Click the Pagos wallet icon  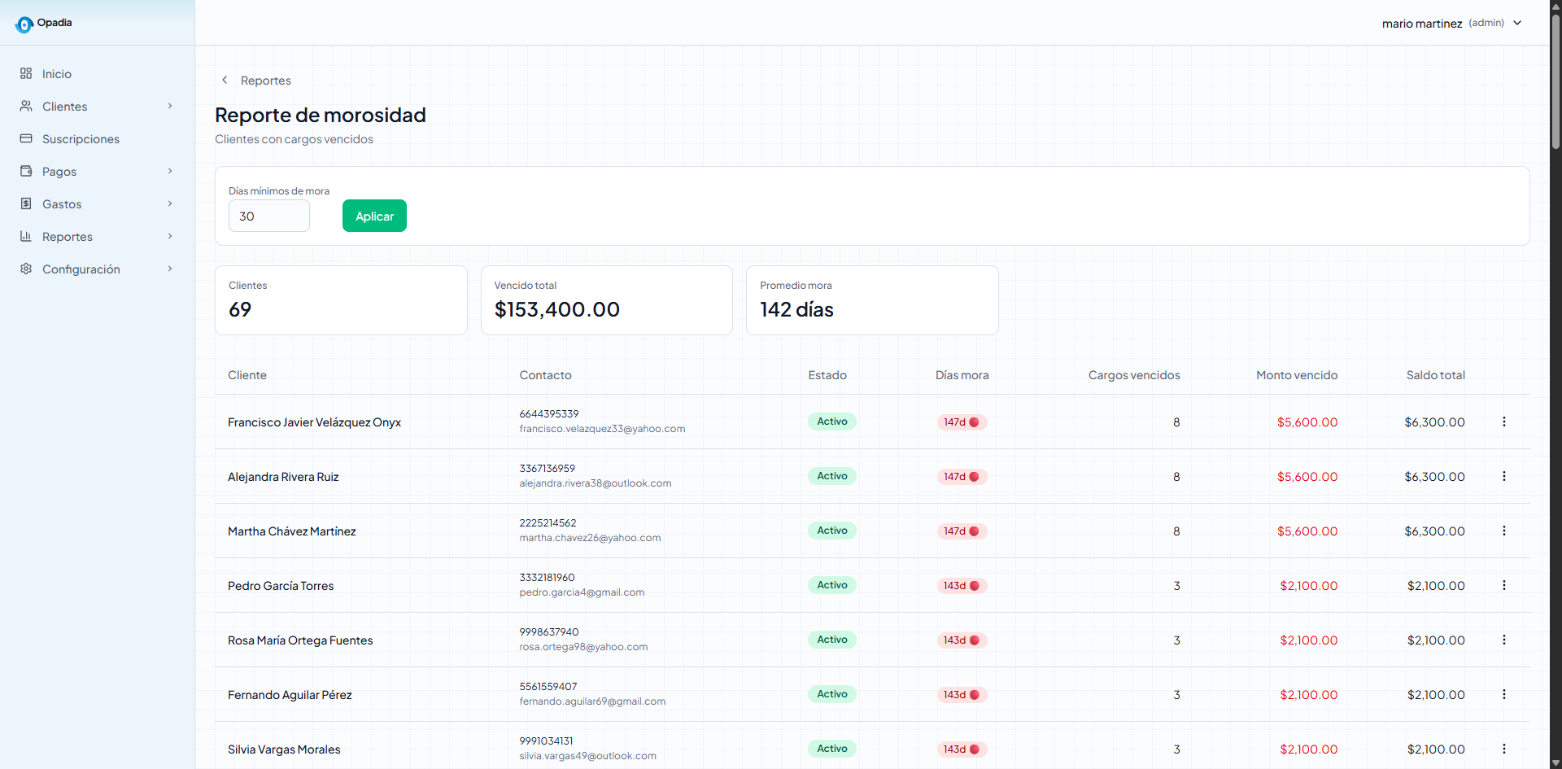(26, 171)
